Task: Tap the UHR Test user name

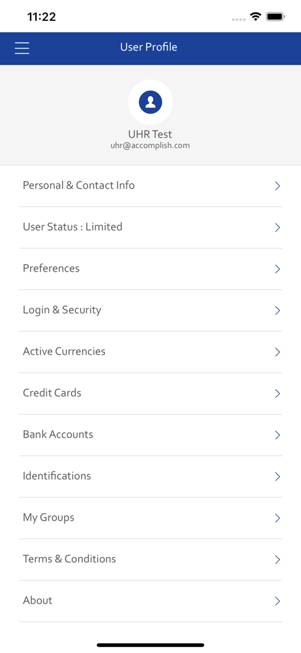Action: pos(150,134)
